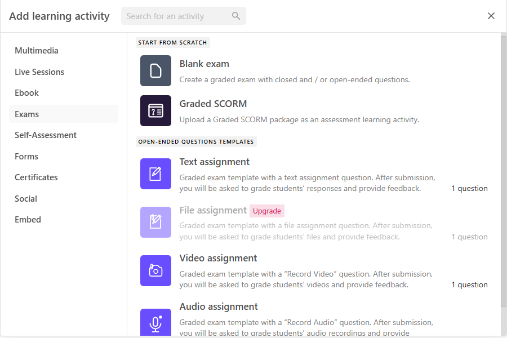
Task: Select the Graded SCORM quiz icon
Action: click(x=155, y=110)
